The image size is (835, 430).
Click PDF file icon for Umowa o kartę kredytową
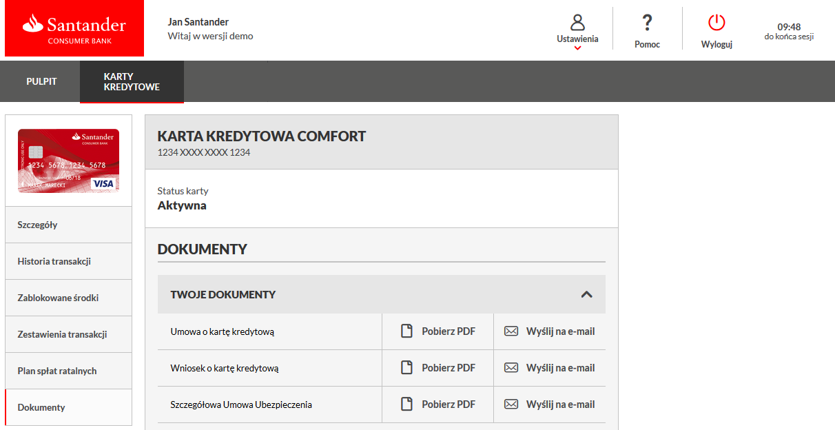point(407,331)
